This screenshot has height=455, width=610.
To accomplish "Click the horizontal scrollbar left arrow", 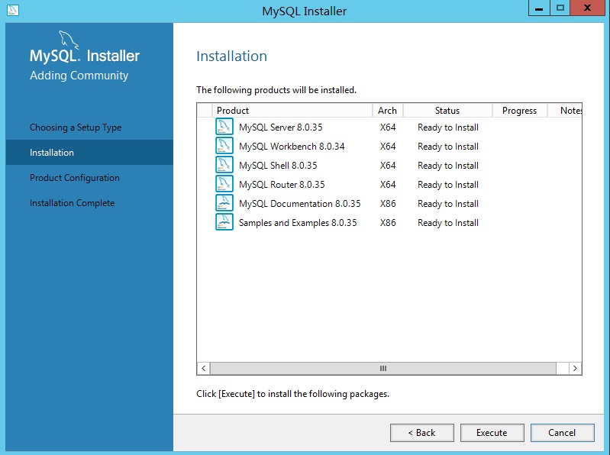I will pyautogui.click(x=204, y=368).
